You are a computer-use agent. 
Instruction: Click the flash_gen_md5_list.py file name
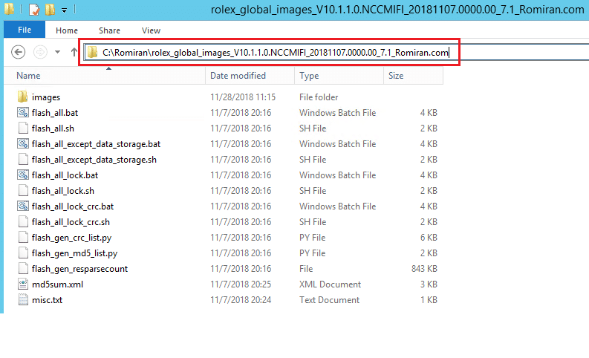coord(75,253)
